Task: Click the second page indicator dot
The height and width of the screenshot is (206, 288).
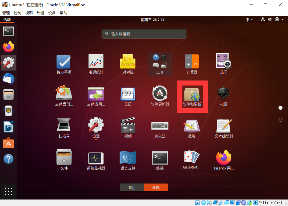Action: click(x=280, y=119)
